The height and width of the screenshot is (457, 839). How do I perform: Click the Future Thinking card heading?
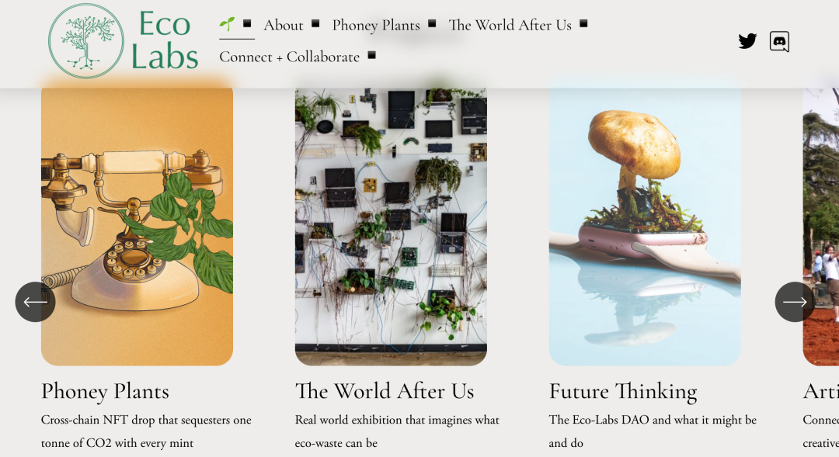623,392
